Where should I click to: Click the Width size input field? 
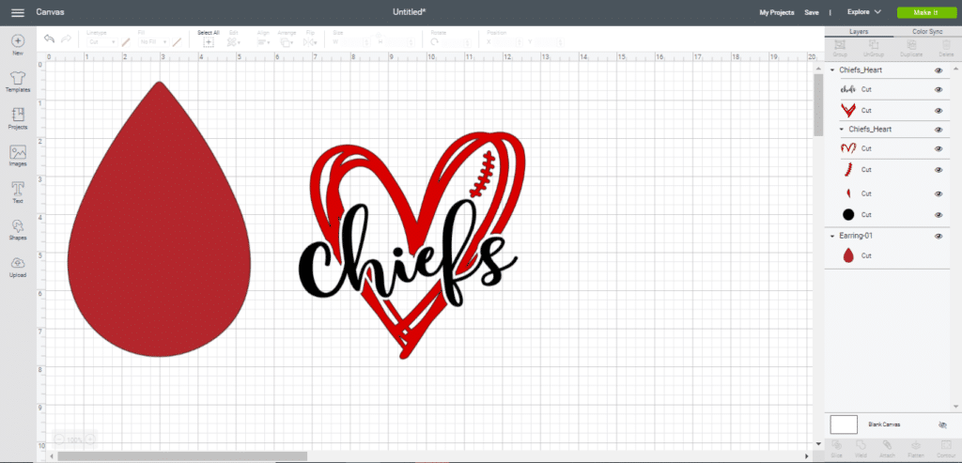pyautogui.click(x=355, y=42)
